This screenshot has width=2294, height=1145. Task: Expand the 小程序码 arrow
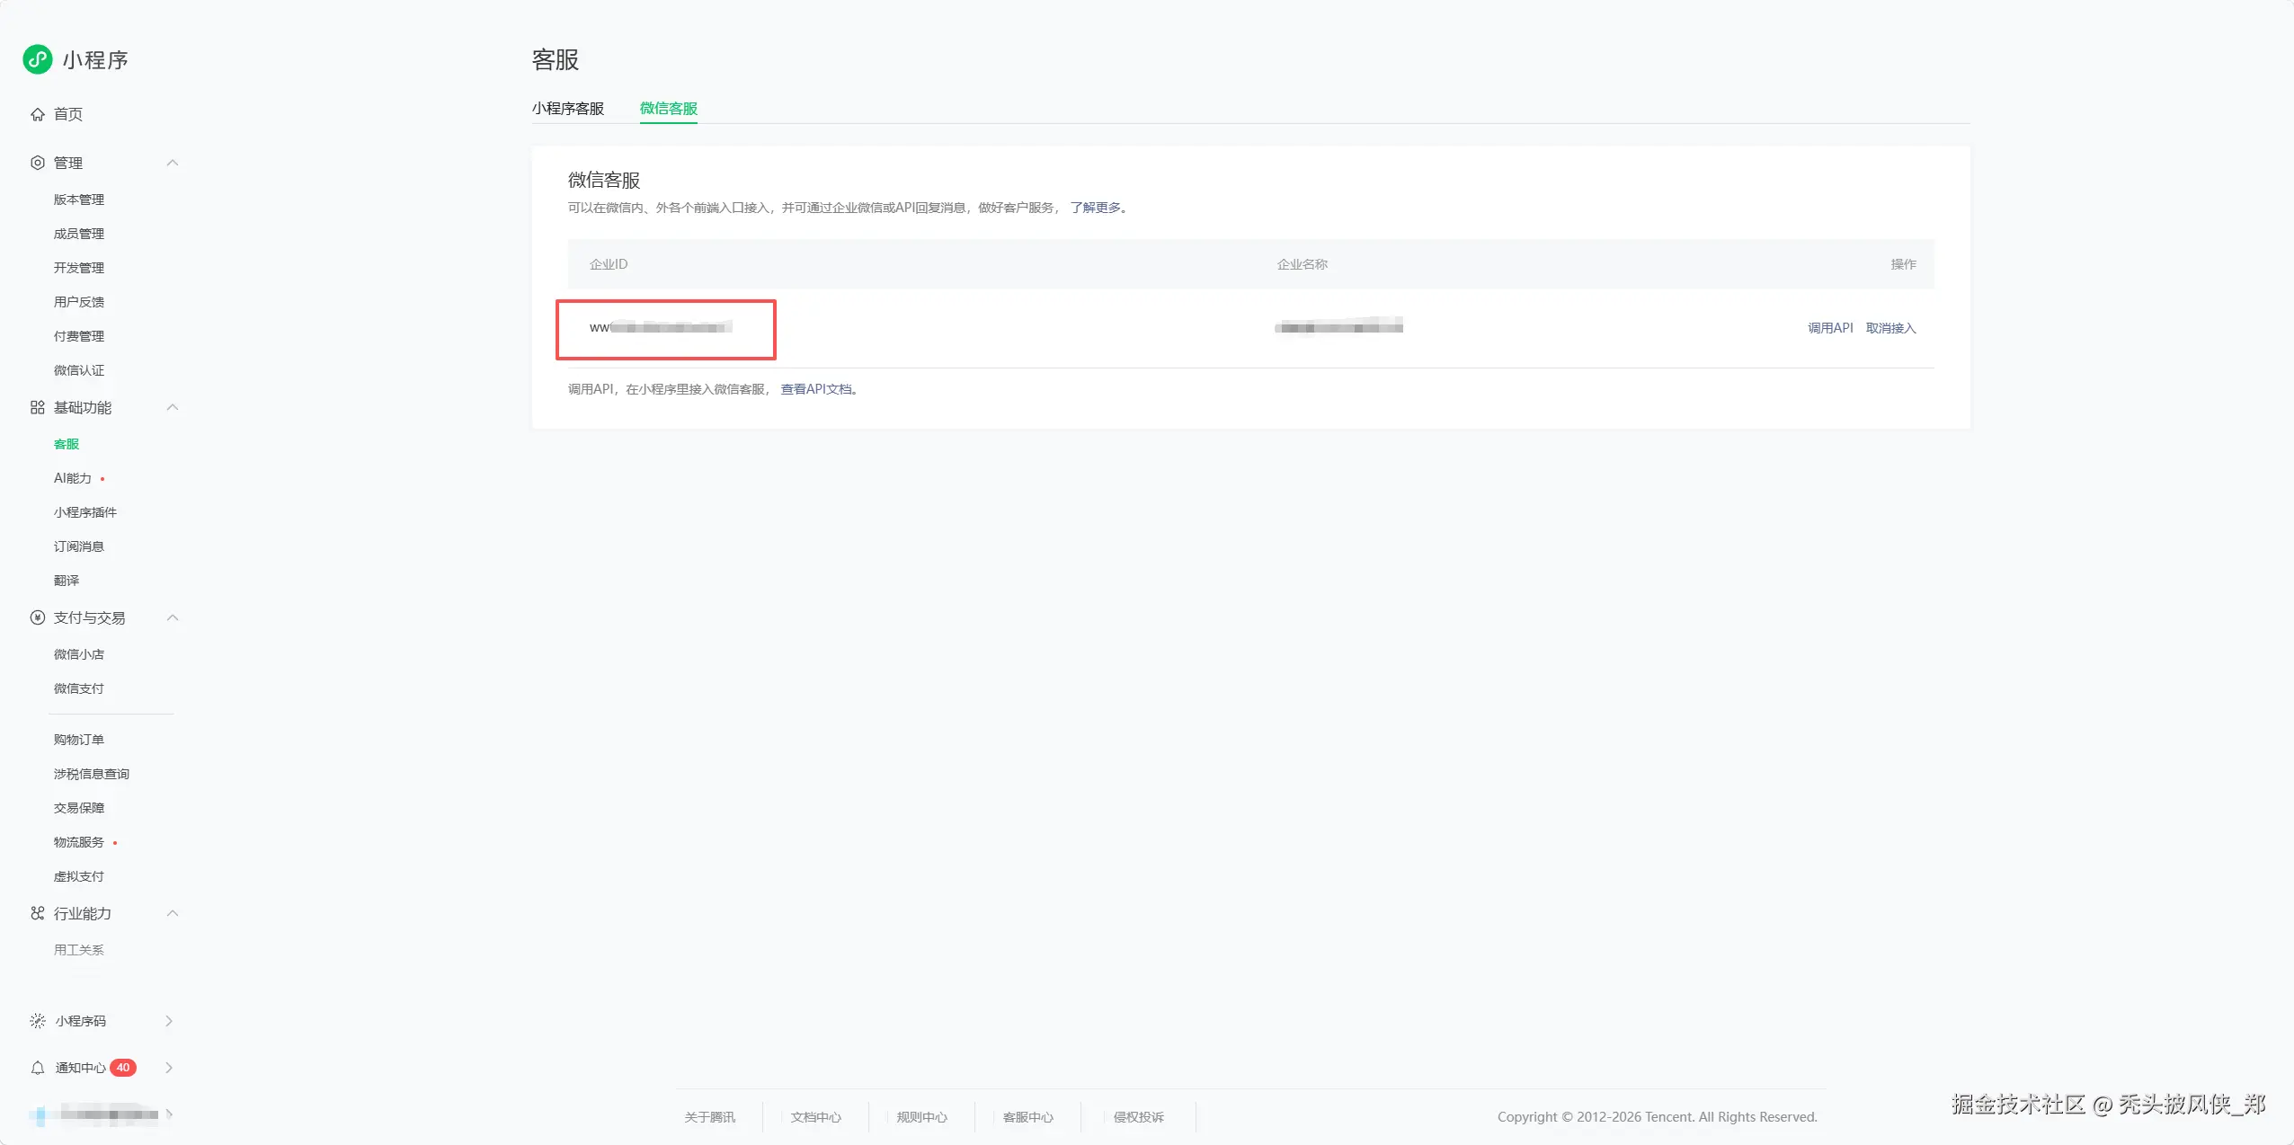pos(169,1021)
